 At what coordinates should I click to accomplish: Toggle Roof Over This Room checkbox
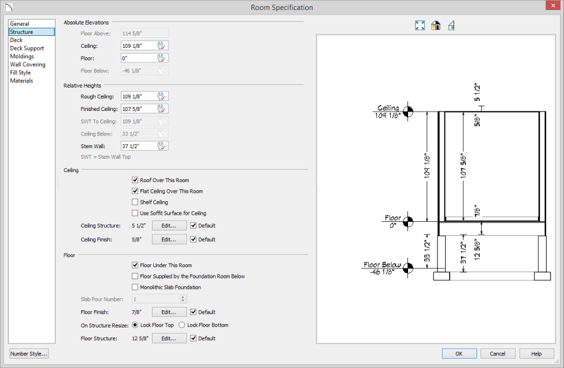point(135,179)
